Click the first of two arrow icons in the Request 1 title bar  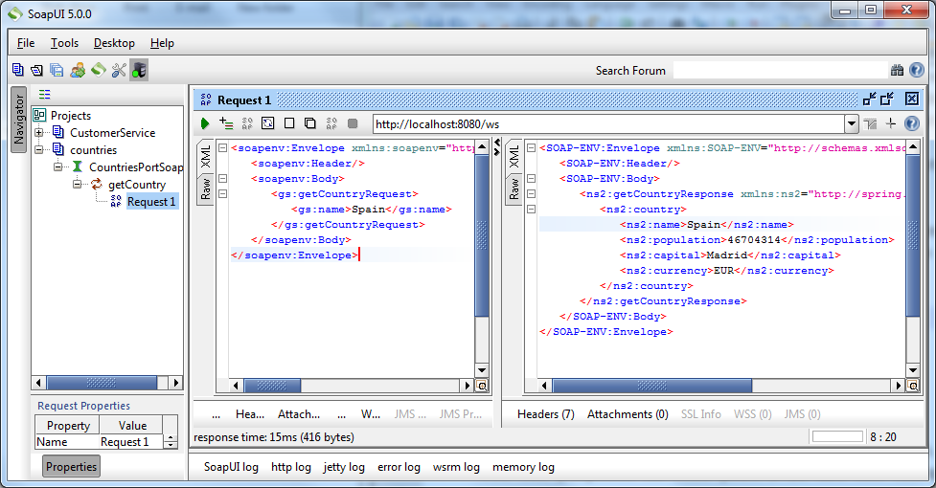point(870,99)
